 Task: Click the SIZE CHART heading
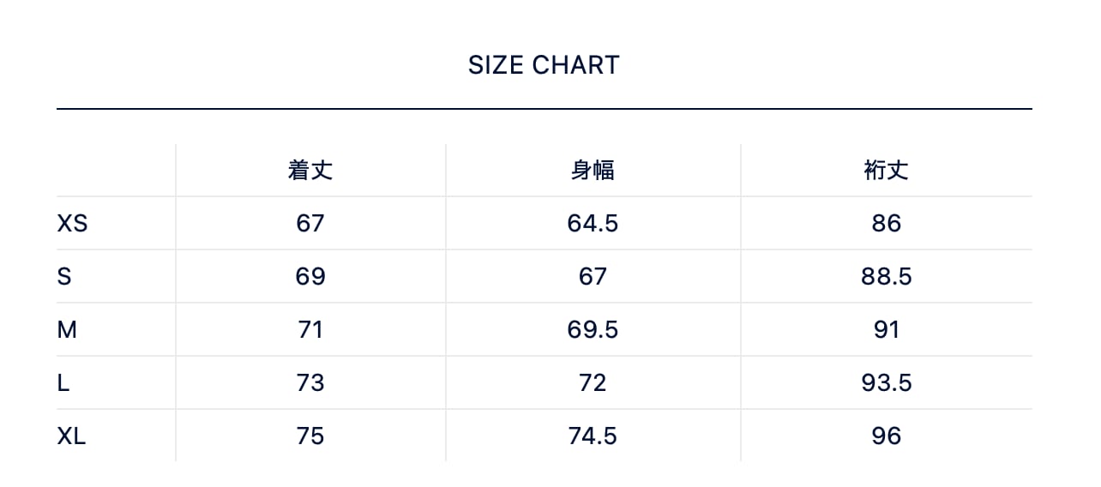coord(544,65)
